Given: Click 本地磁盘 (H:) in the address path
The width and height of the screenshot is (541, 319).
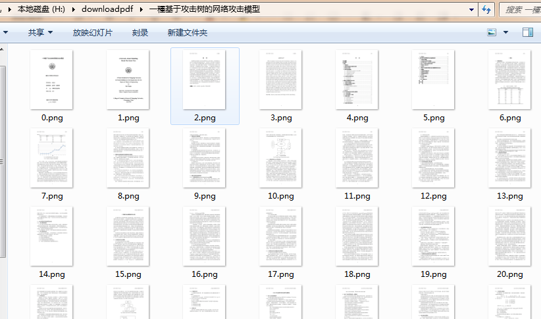Looking at the screenshot, I should pyautogui.click(x=41, y=9).
